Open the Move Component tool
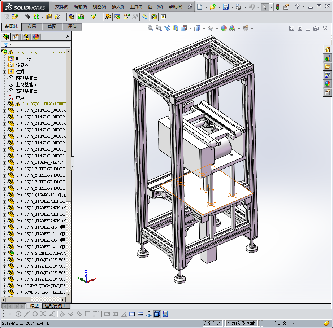This screenshot has height=328, width=333. pos(57,17)
